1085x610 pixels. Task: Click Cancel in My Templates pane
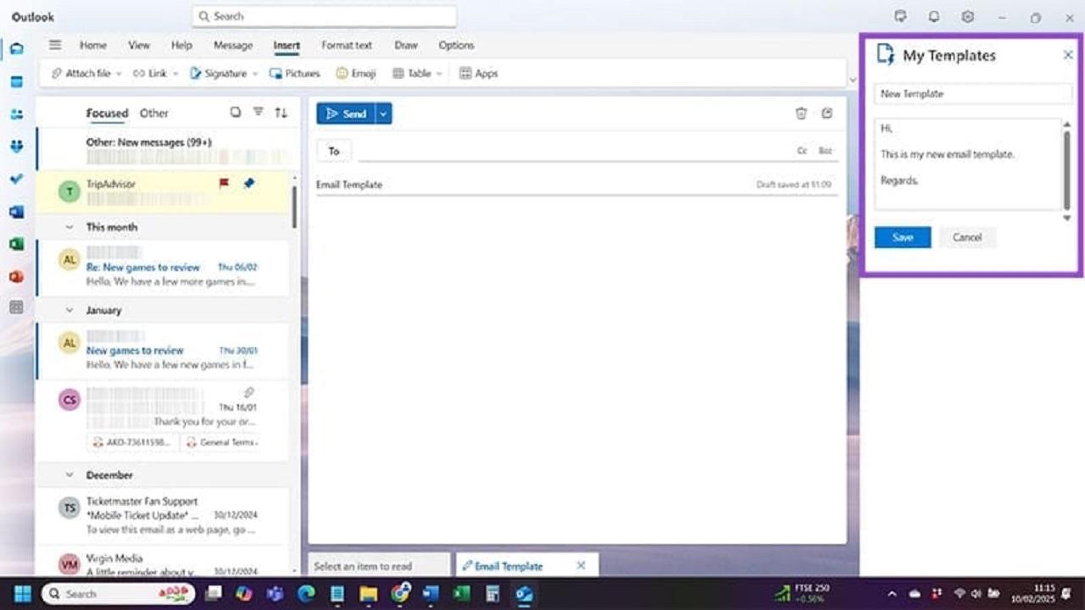966,237
